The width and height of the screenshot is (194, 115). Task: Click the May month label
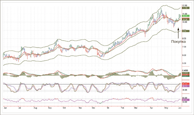(x=166, y=106)
